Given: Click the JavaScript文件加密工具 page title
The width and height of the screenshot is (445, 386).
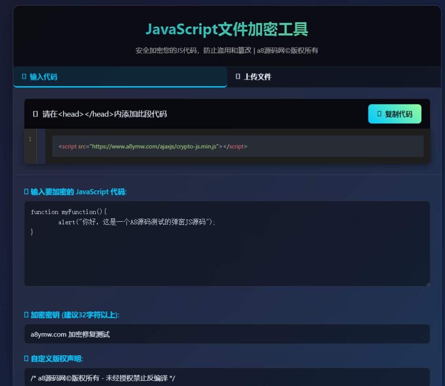Looking at the screenshot, I should 226,29.
